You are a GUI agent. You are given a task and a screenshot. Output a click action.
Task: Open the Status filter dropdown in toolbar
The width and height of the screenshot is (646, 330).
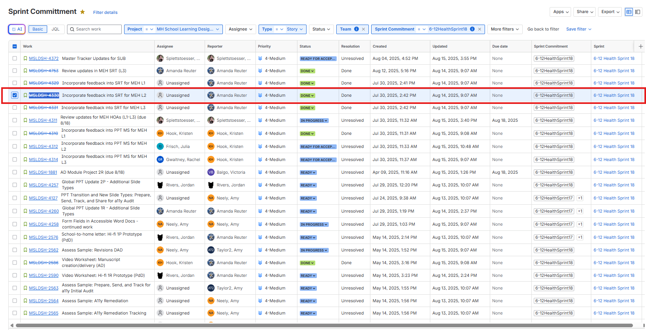pyautogui.click(x=321, y=29)
